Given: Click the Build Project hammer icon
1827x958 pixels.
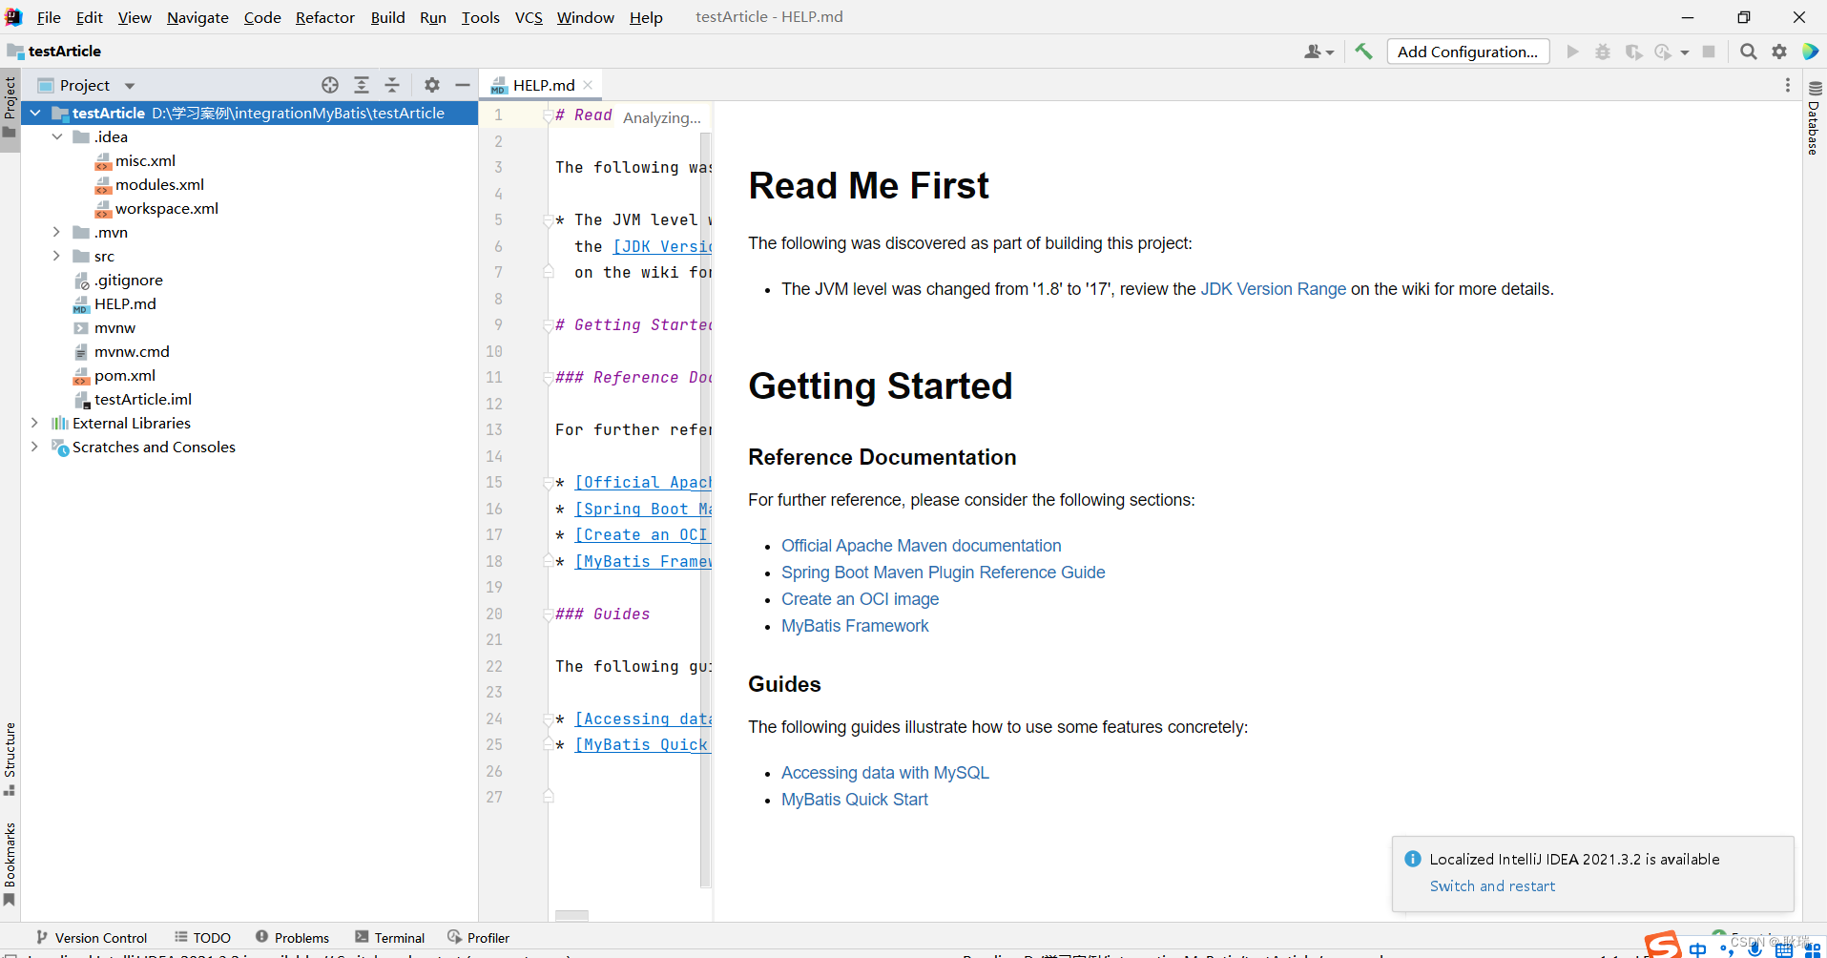Looking at the screenshot, I should coord(1363,52).
